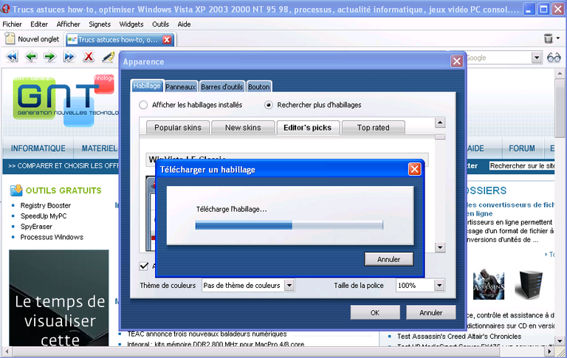
Task: Click Annuler in the Apparence dialog
Action: tap(430, 312)
